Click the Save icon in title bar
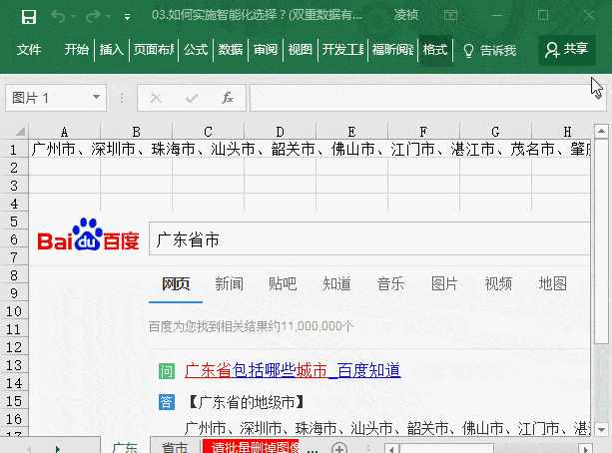The image size is (612, 453). click(x=29, y=17)
